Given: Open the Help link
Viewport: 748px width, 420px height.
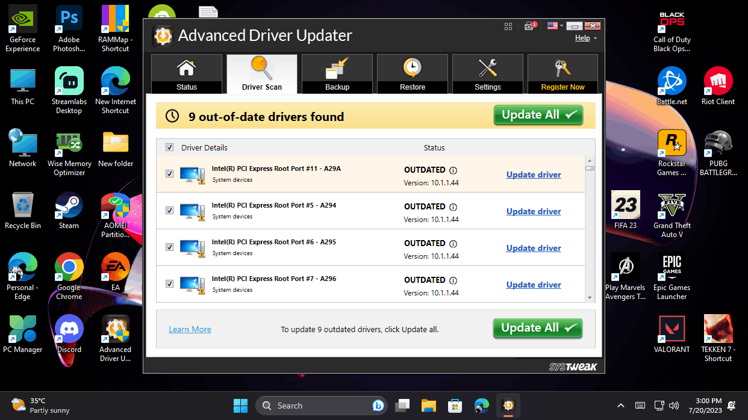Looking at the screenshot, I should (x=582, y=38).
